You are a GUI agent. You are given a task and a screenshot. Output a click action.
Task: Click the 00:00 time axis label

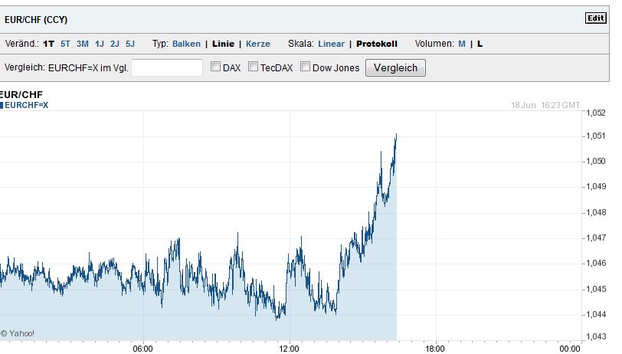pos(570,349)
